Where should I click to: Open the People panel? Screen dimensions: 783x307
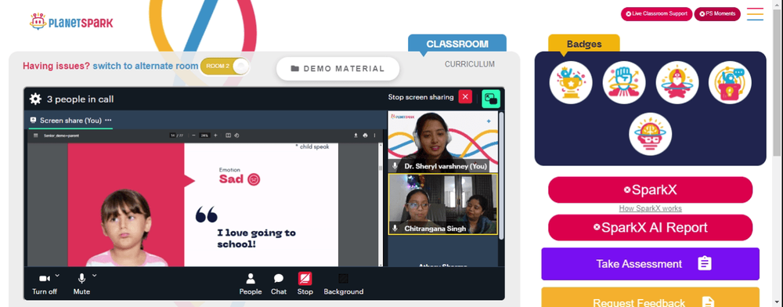point(251,284)
